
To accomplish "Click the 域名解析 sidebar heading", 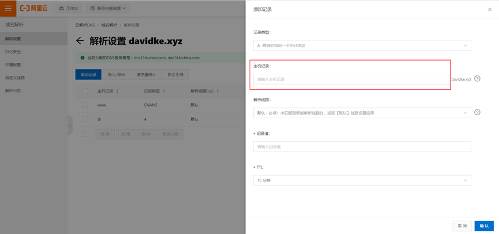I will click(x=14, y=24).
